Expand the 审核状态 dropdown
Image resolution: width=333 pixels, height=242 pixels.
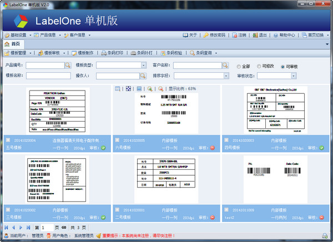point(292,76)
